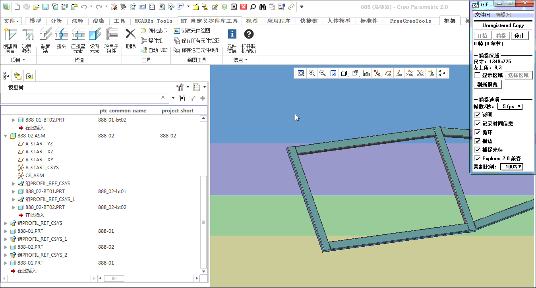Switch to the 分析 ribbon tab
This screenshot has height=288, width=536.
click(56, 21)
